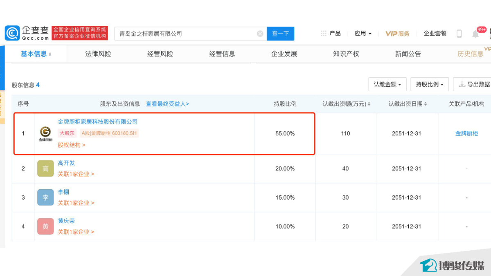Click the 高 avatar for 高开发

(45, 168)
